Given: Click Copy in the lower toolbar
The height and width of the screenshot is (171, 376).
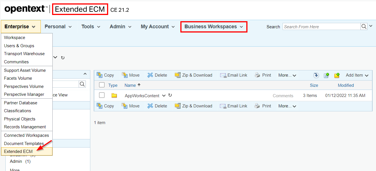Looking at the screenshot, I should point(105,106).
